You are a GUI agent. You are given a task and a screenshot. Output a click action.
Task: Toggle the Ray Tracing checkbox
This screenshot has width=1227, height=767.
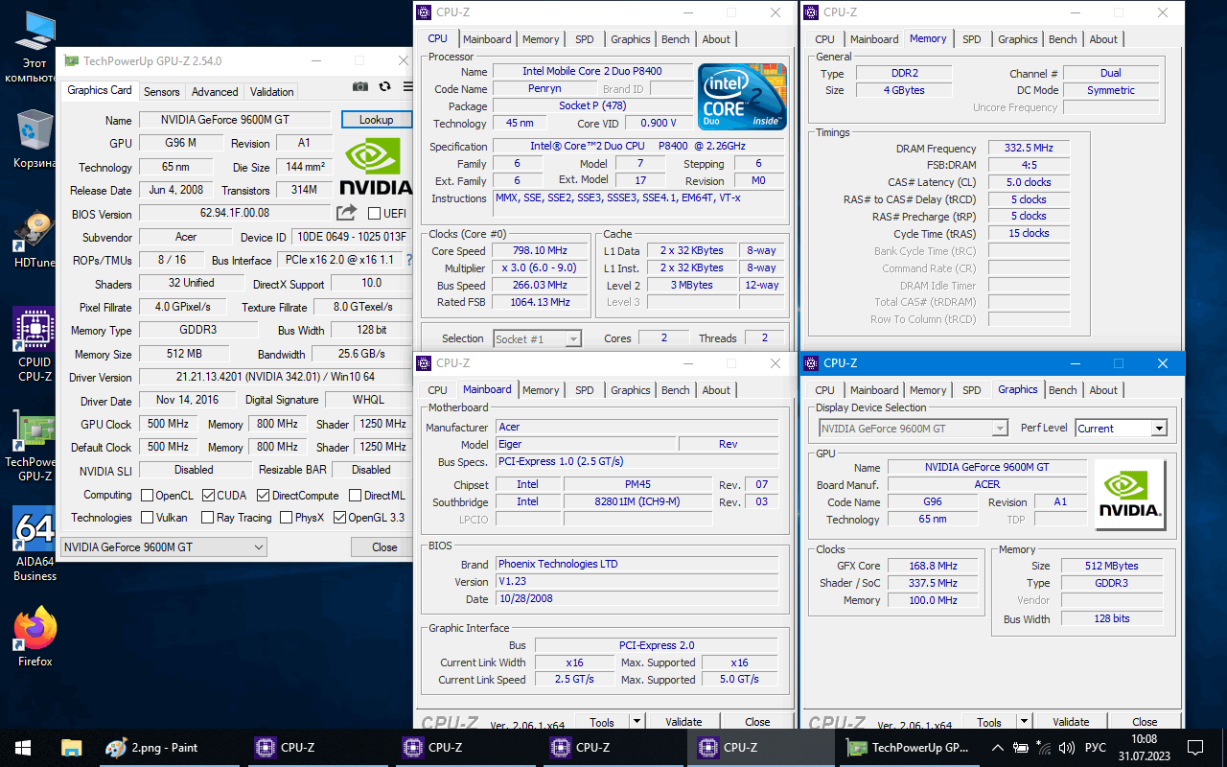click(207, 518)
